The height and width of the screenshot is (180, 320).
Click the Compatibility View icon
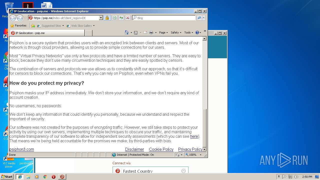(x=114, y=18)
